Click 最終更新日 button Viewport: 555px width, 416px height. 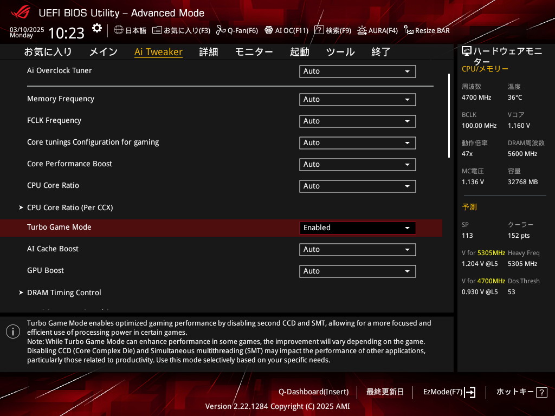[385, 392]
